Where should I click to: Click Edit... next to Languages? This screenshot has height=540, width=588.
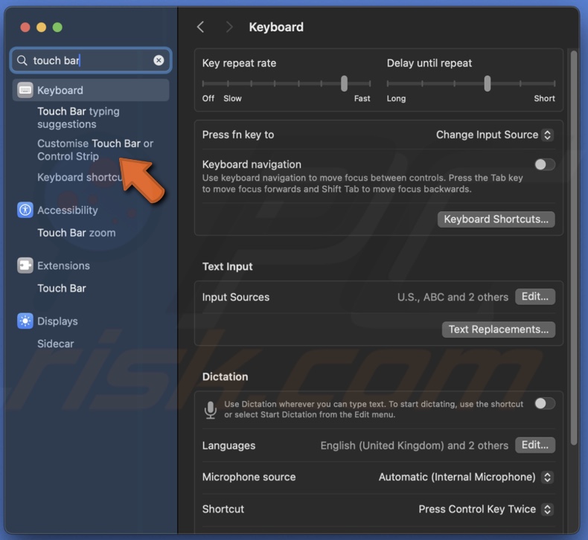pos(534,445)
